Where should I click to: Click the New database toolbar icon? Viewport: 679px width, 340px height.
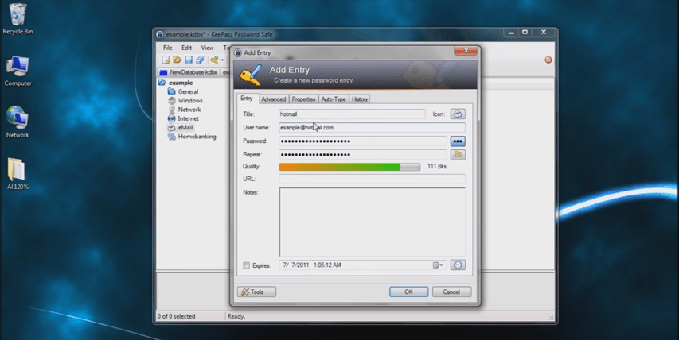pyautogui.click(x=166, y=60)
